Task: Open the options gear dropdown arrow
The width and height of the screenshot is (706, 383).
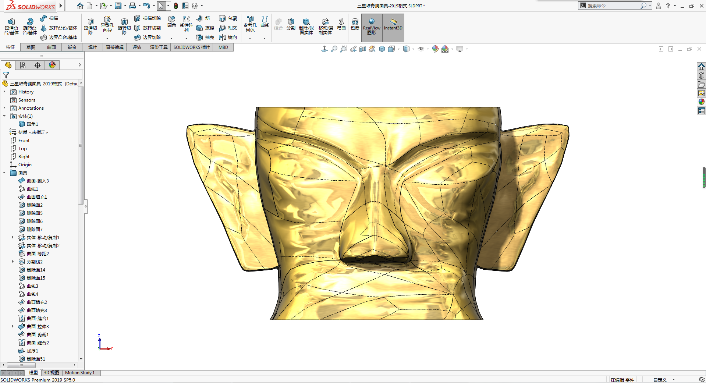Action: tap(202, 6)
